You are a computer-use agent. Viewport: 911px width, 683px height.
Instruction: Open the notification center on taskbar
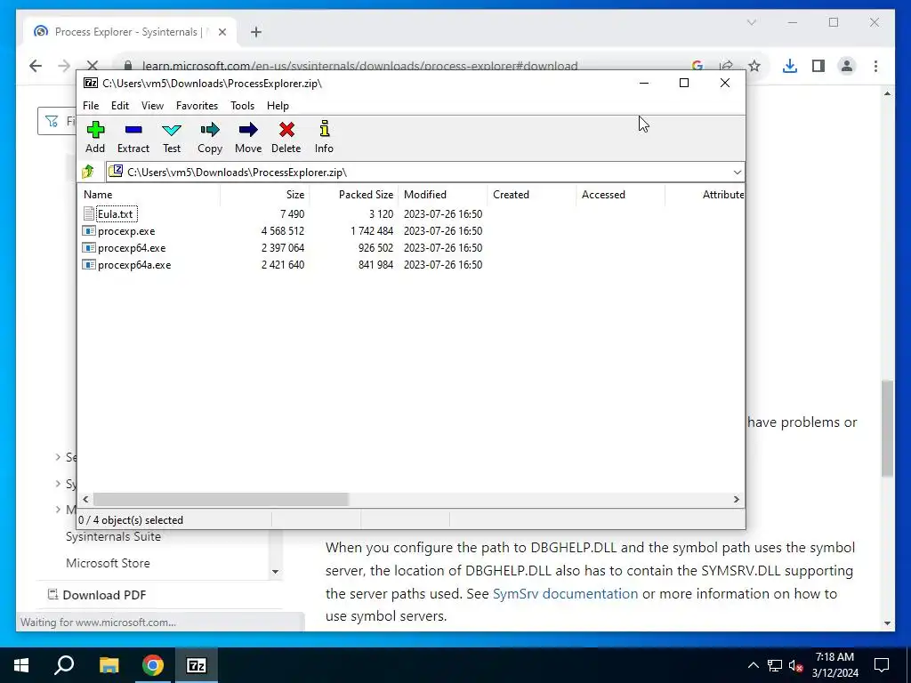[x=882, y=665]
